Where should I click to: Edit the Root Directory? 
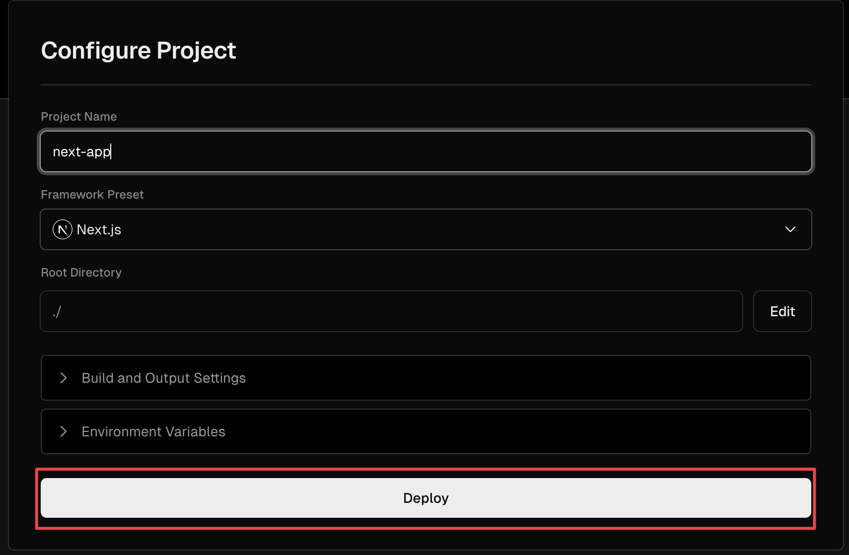point(782,311)
